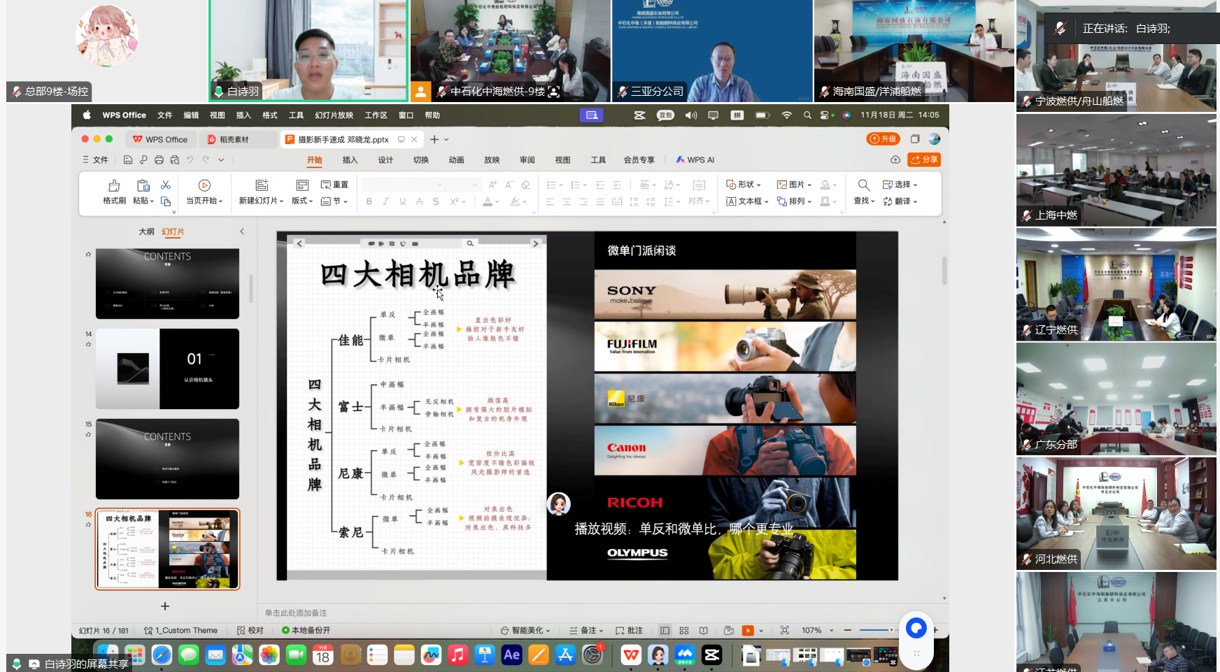Start slideshow from current page icon
This screenshot has height=672, width=1220.
point(204,186)
